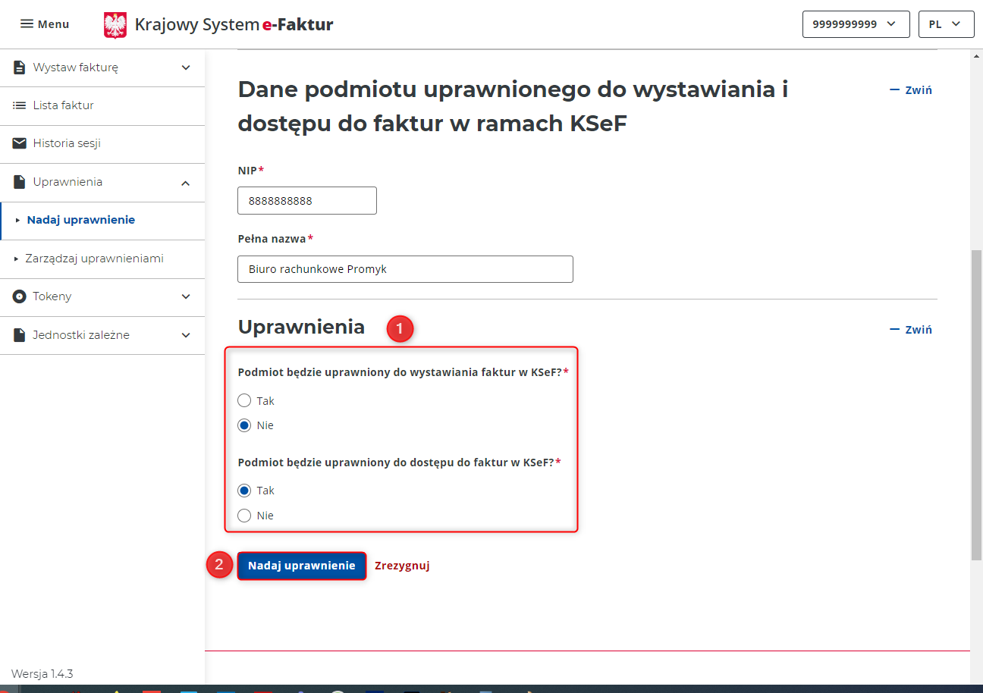
Task: Select Tak for wystawiania faktur permission
Action: point(244,400)
